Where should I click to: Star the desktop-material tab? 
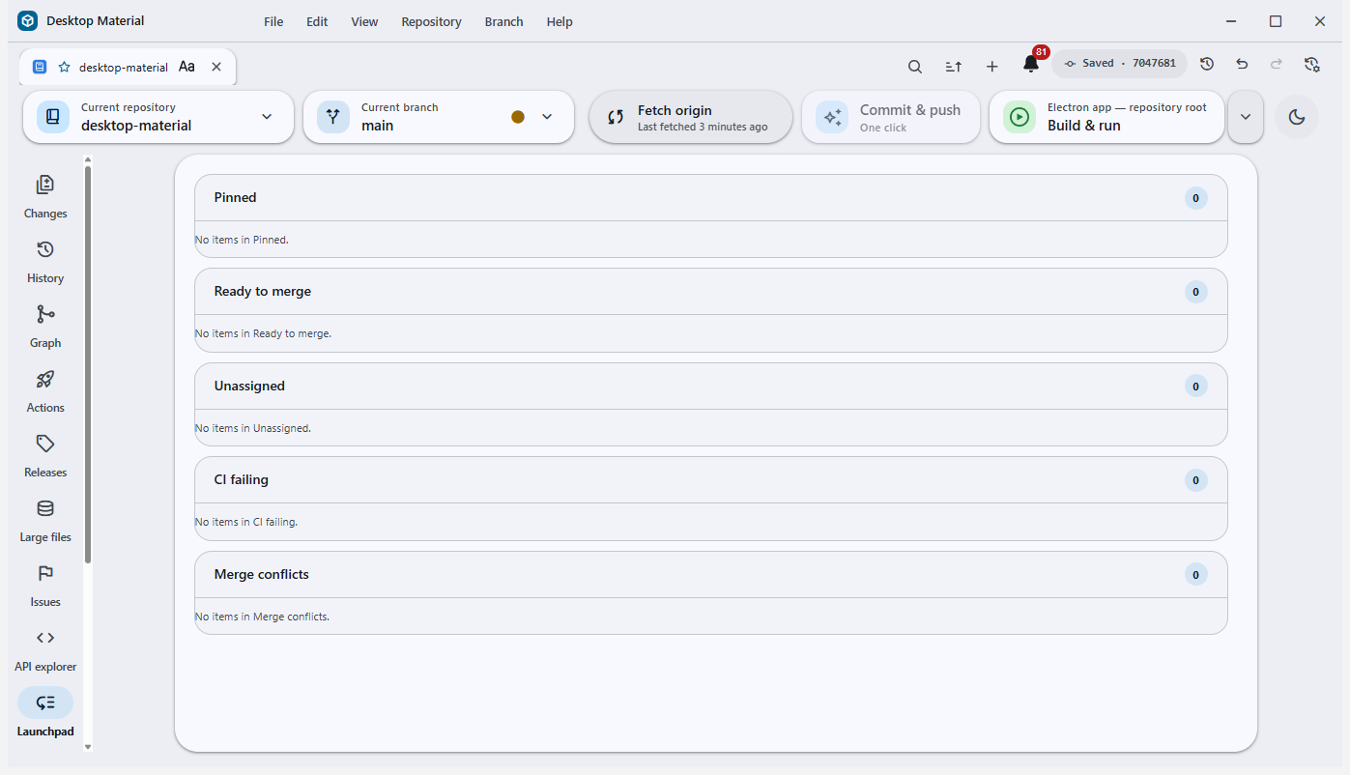(65, 67)
